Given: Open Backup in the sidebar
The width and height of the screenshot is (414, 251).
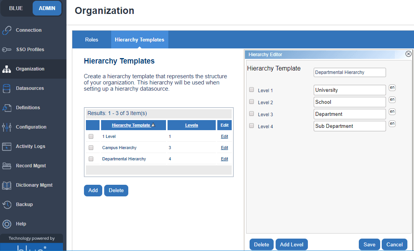Looking at the screenshot, I should 24,205.
